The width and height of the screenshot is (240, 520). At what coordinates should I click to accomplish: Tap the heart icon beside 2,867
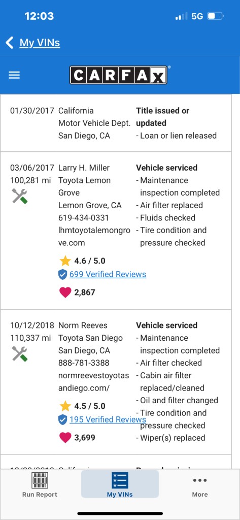pos(65,292)
